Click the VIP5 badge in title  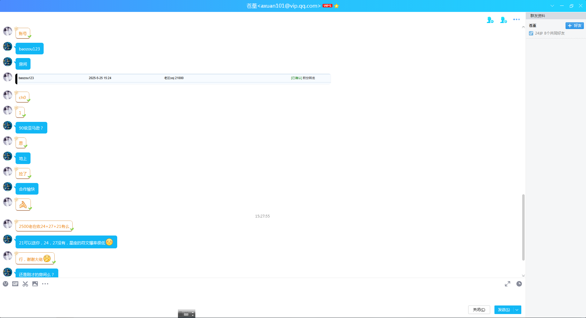click(327, 6)
